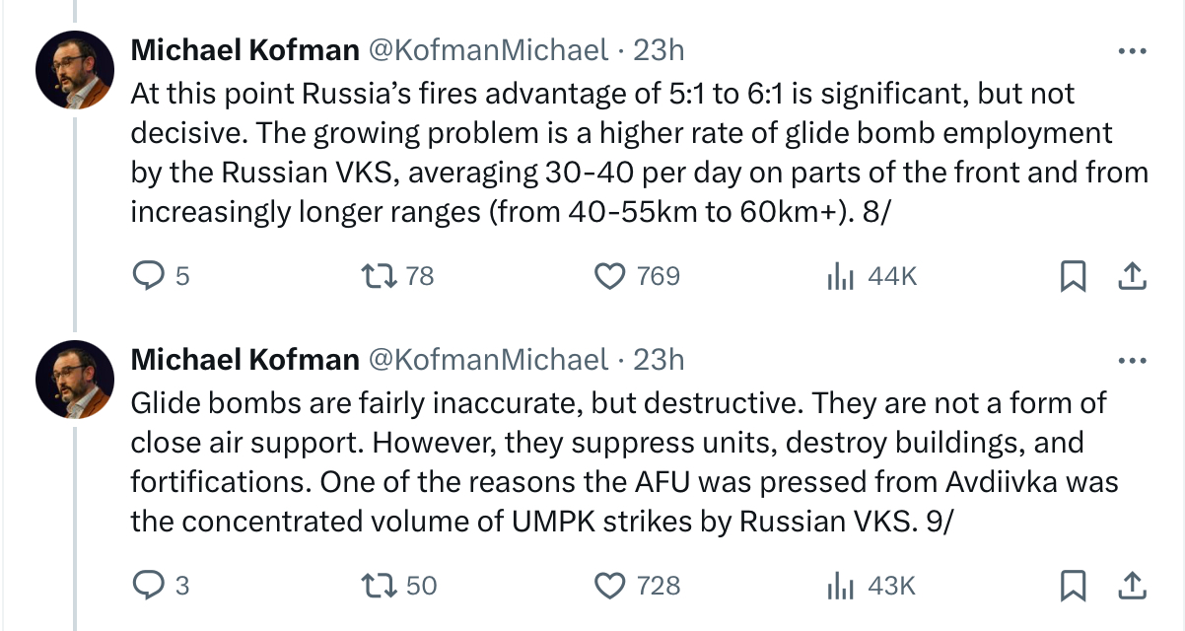Image resolution: width=1185 pixels, height=631 pixels.
Task: Like the tweet with 728 likes
Action: coord(611,586)
